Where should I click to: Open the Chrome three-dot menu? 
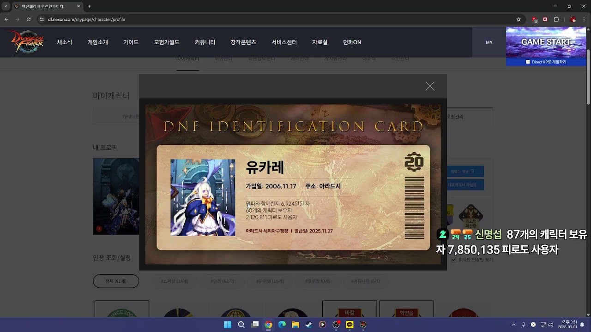[584, 19]
